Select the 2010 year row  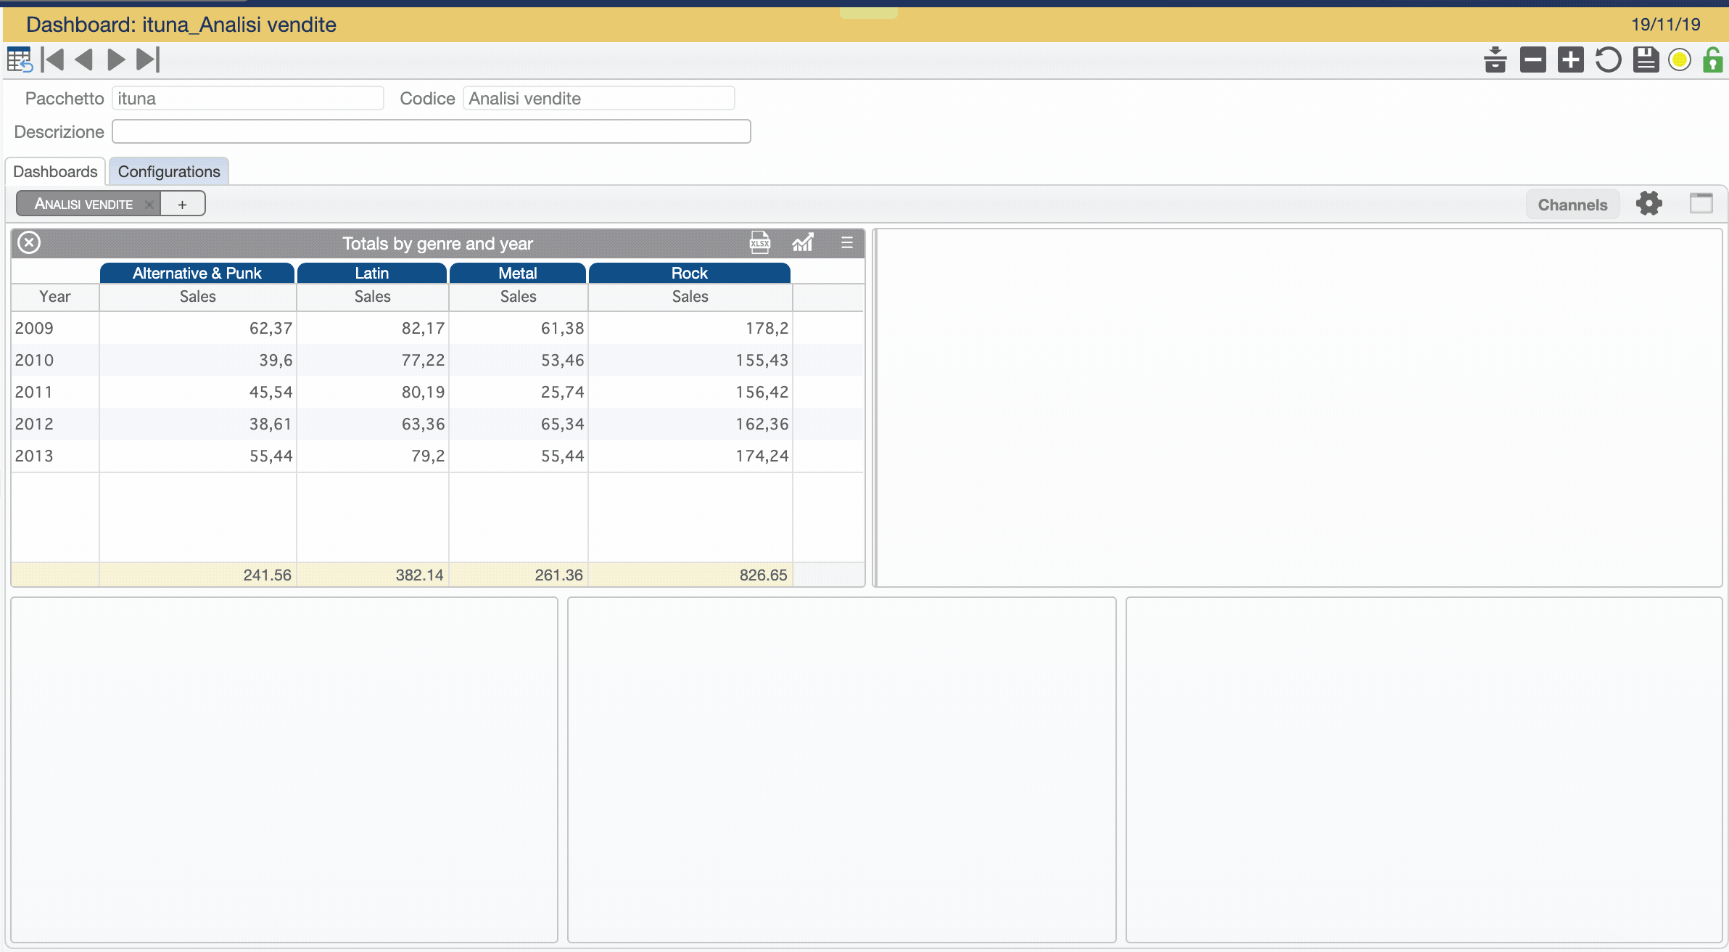tap(437, 360)
